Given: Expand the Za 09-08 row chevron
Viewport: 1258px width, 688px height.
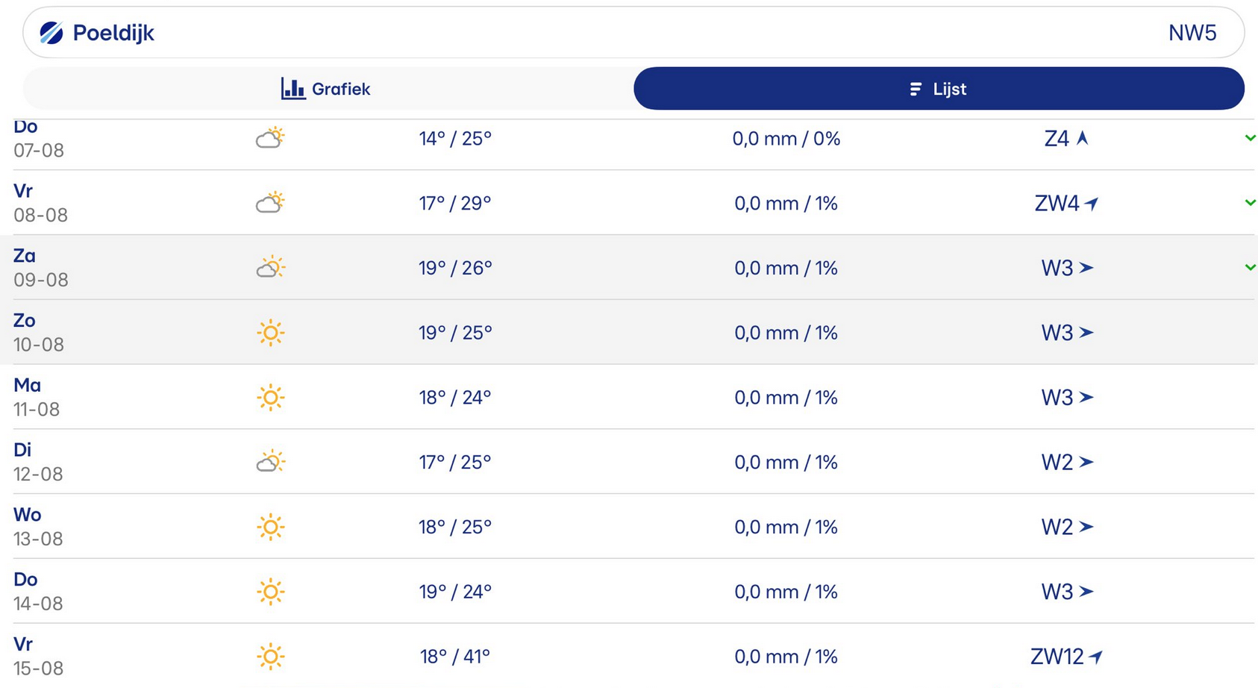Looking at the screenshot, I should (1250, 267).
